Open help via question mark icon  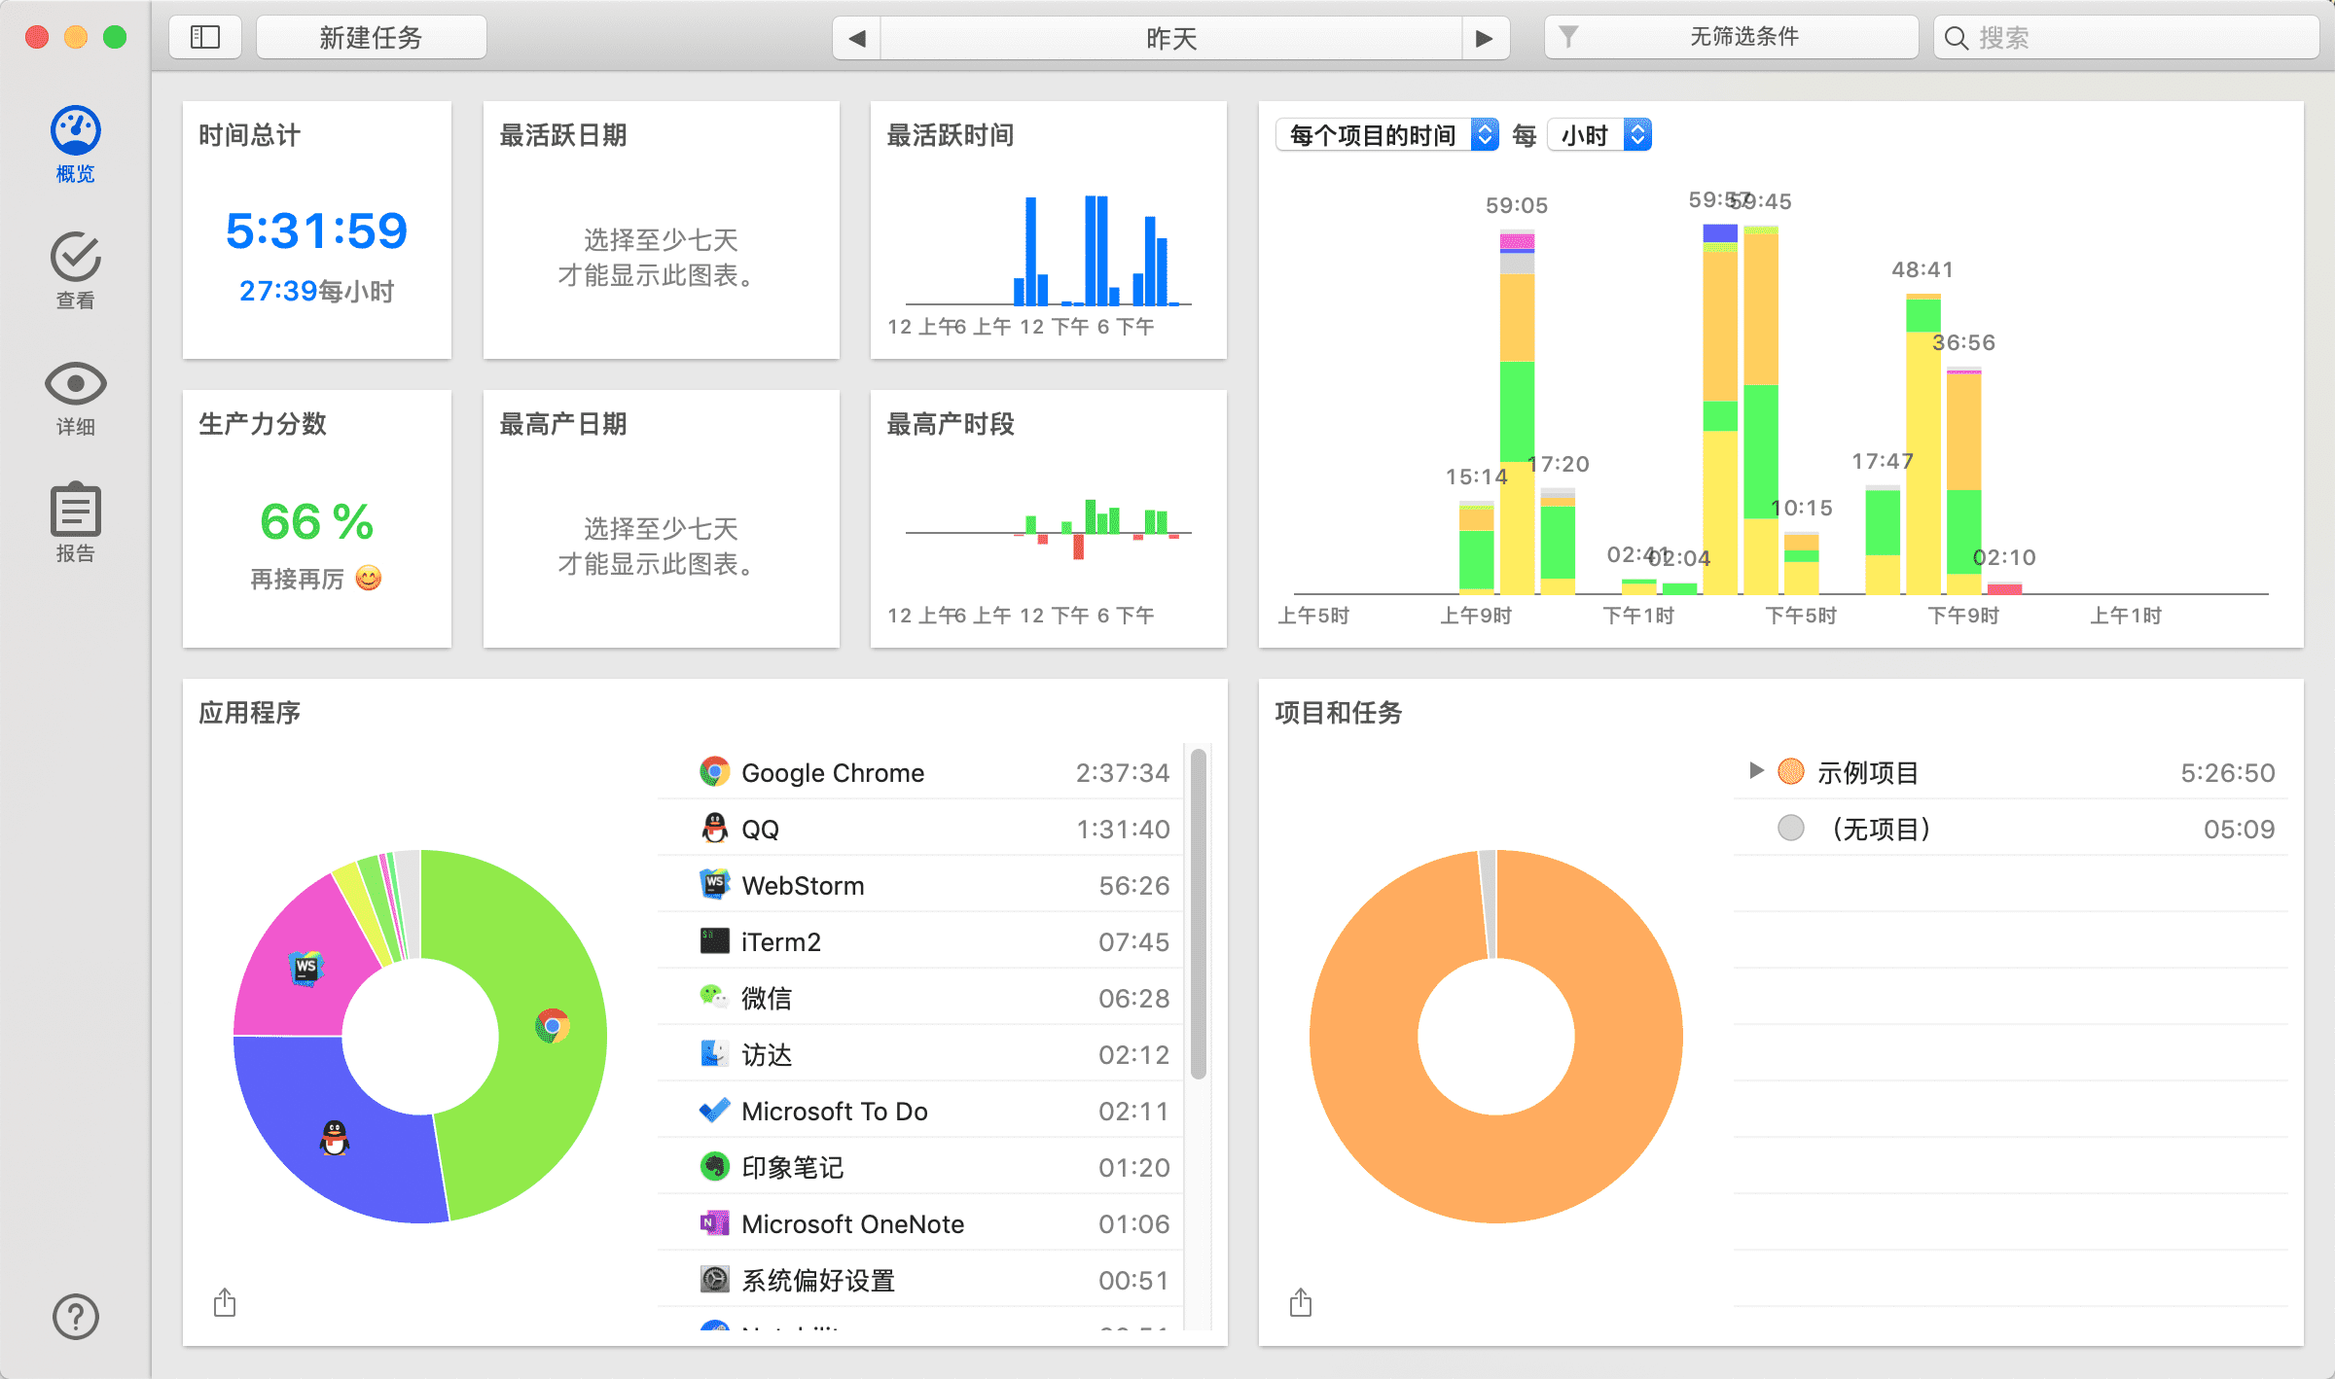(75, 1317)
